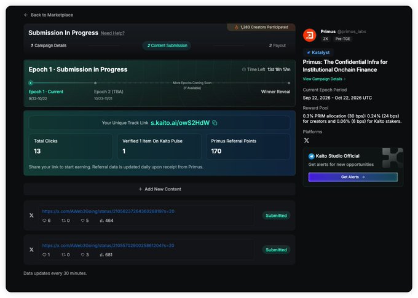Click the plus icon in Add New Content
Image resolution: width=418 pixels, height=298 pixels.
(x=140, y=189)
